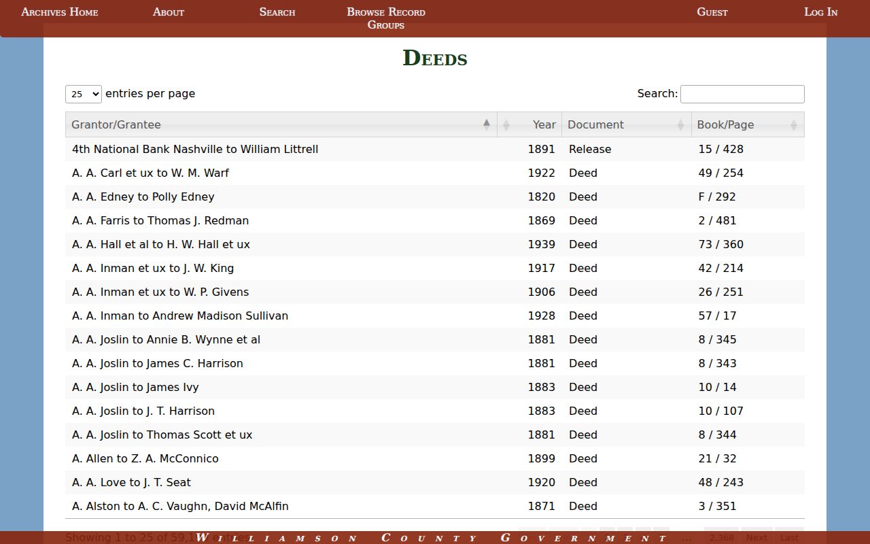
Task: Sort by Document column arrows
Action: pos(680,124)
